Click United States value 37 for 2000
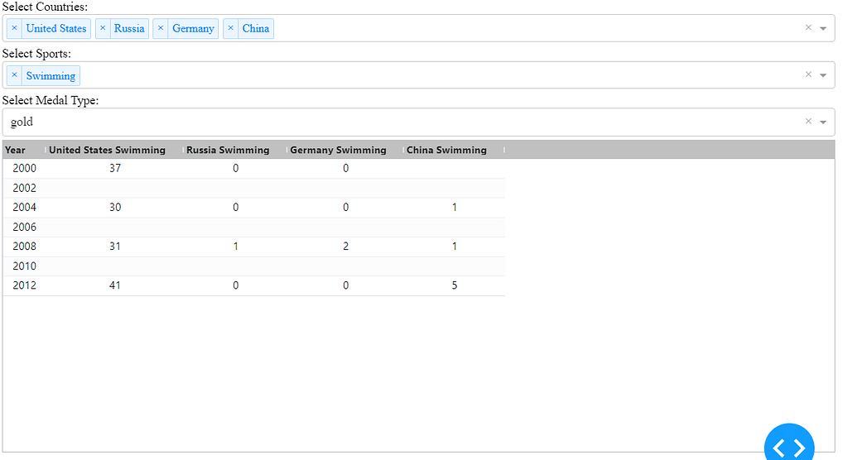The image size is (848, 460). (114, 168)
